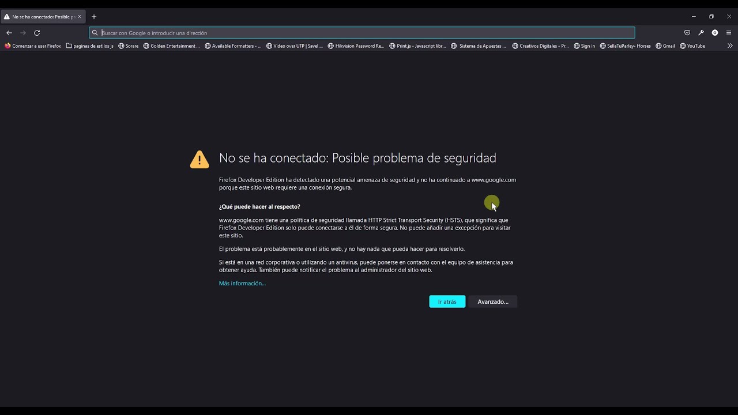Minimize the Firefox window
The height and width of the screenshot is (415, 738).
coord(694,17)
